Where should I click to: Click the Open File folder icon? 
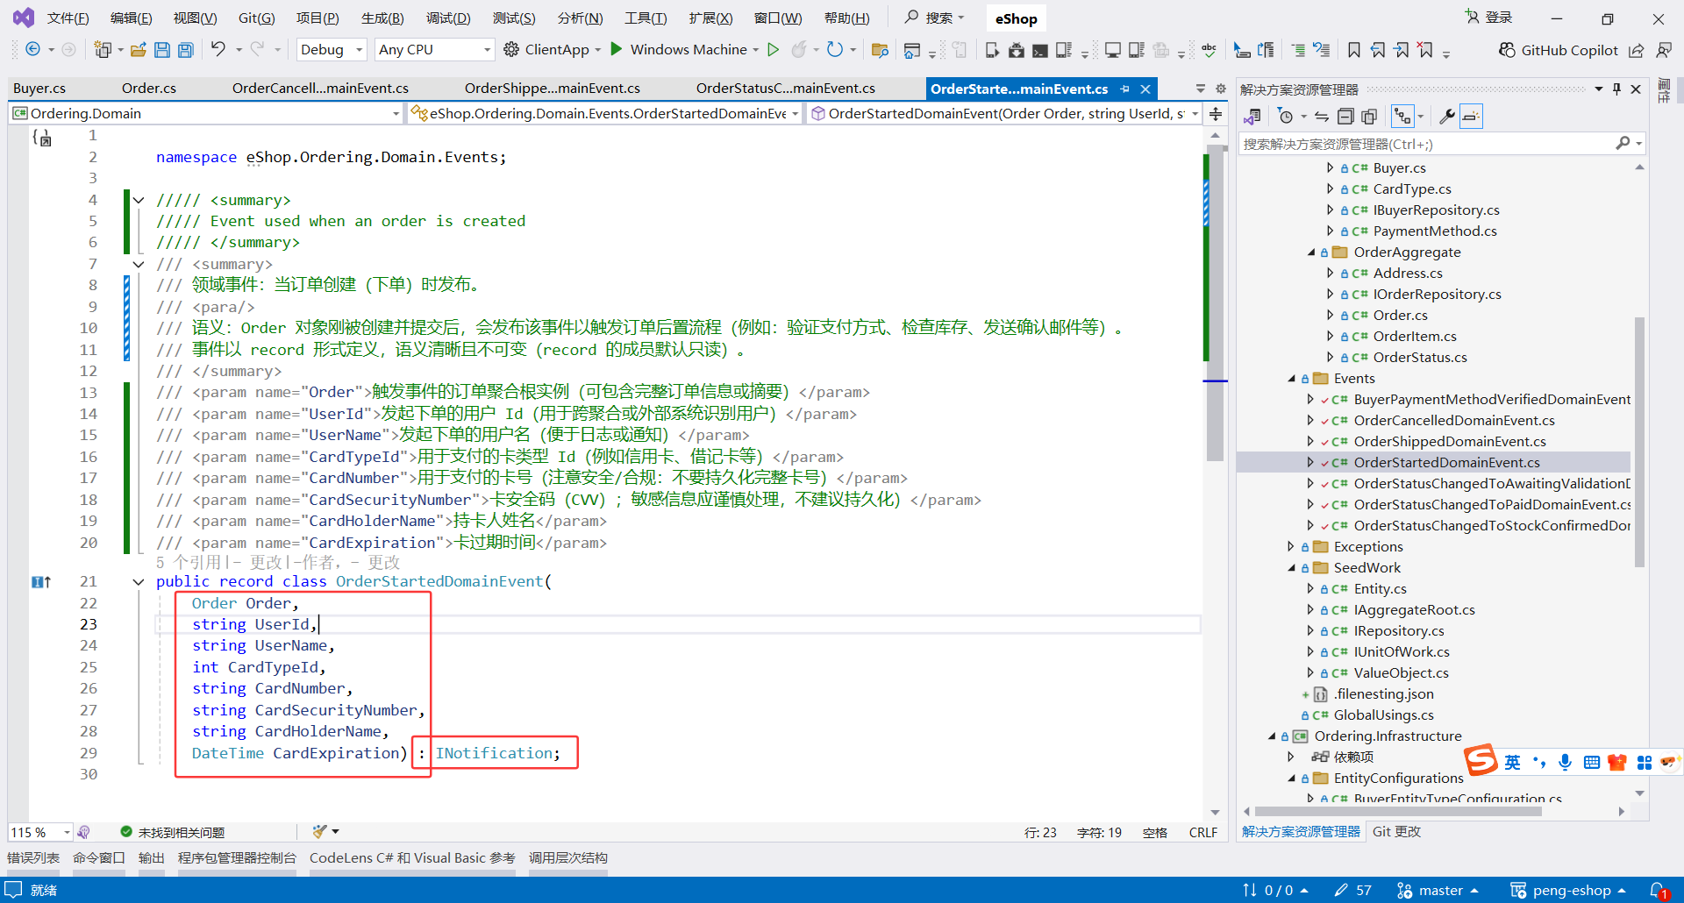point(139,50)
